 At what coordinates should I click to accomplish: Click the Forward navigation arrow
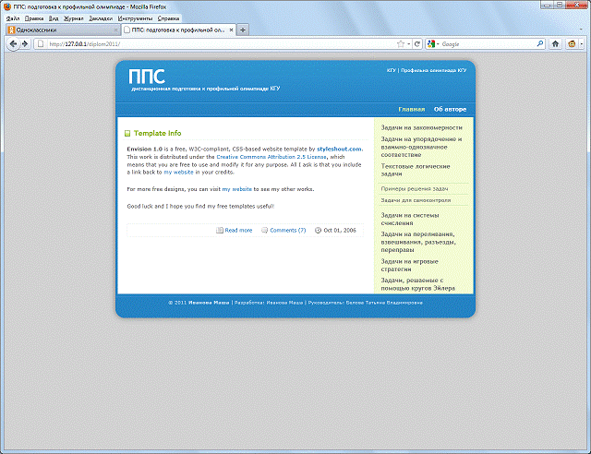click(24, 43)
